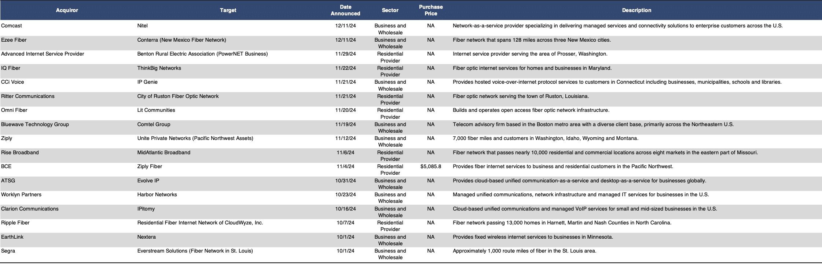The image size is (822, 265).
Task: Select the IQ Fiber acquiror cell
Action: pos(11,68)
